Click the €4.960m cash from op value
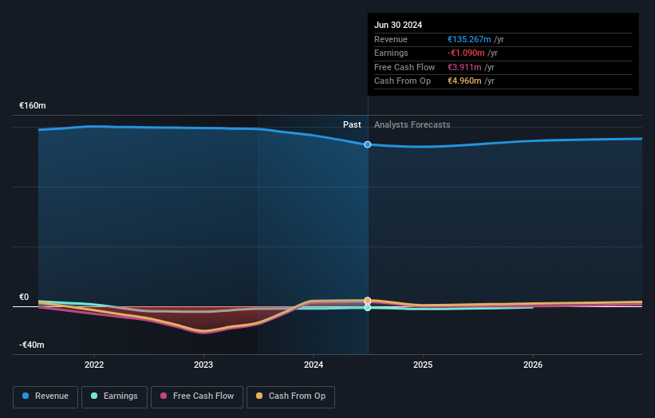 (x=464, y=81)
